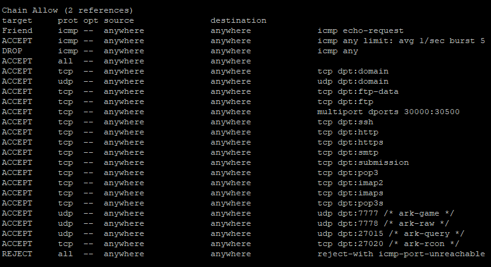Click the "icmp echo-request" text
This screenshot has height=267, width=491.
point(361,30)
